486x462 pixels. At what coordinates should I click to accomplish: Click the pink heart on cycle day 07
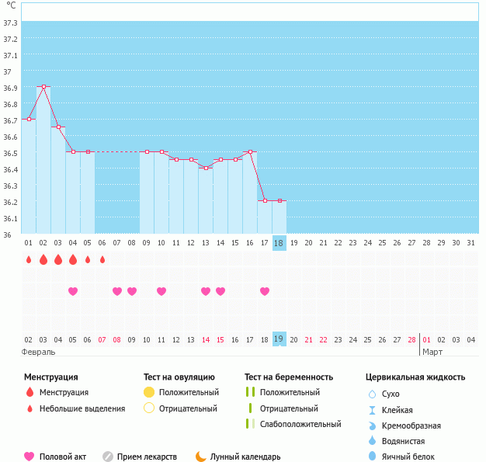point(117,291)
